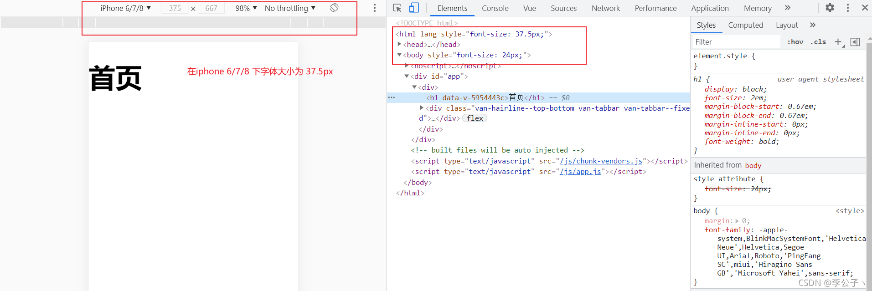Open the DevTools three-dot customize menu
The image size is (872, 291).
tap(848, 8)
